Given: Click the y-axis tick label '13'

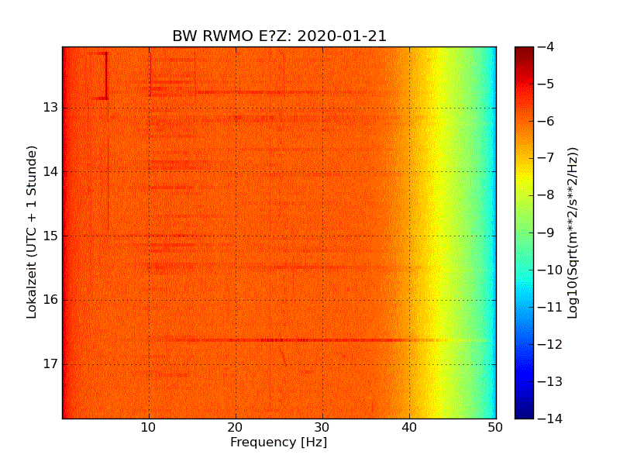Looking at the screenshot, I should pos(50,108).
